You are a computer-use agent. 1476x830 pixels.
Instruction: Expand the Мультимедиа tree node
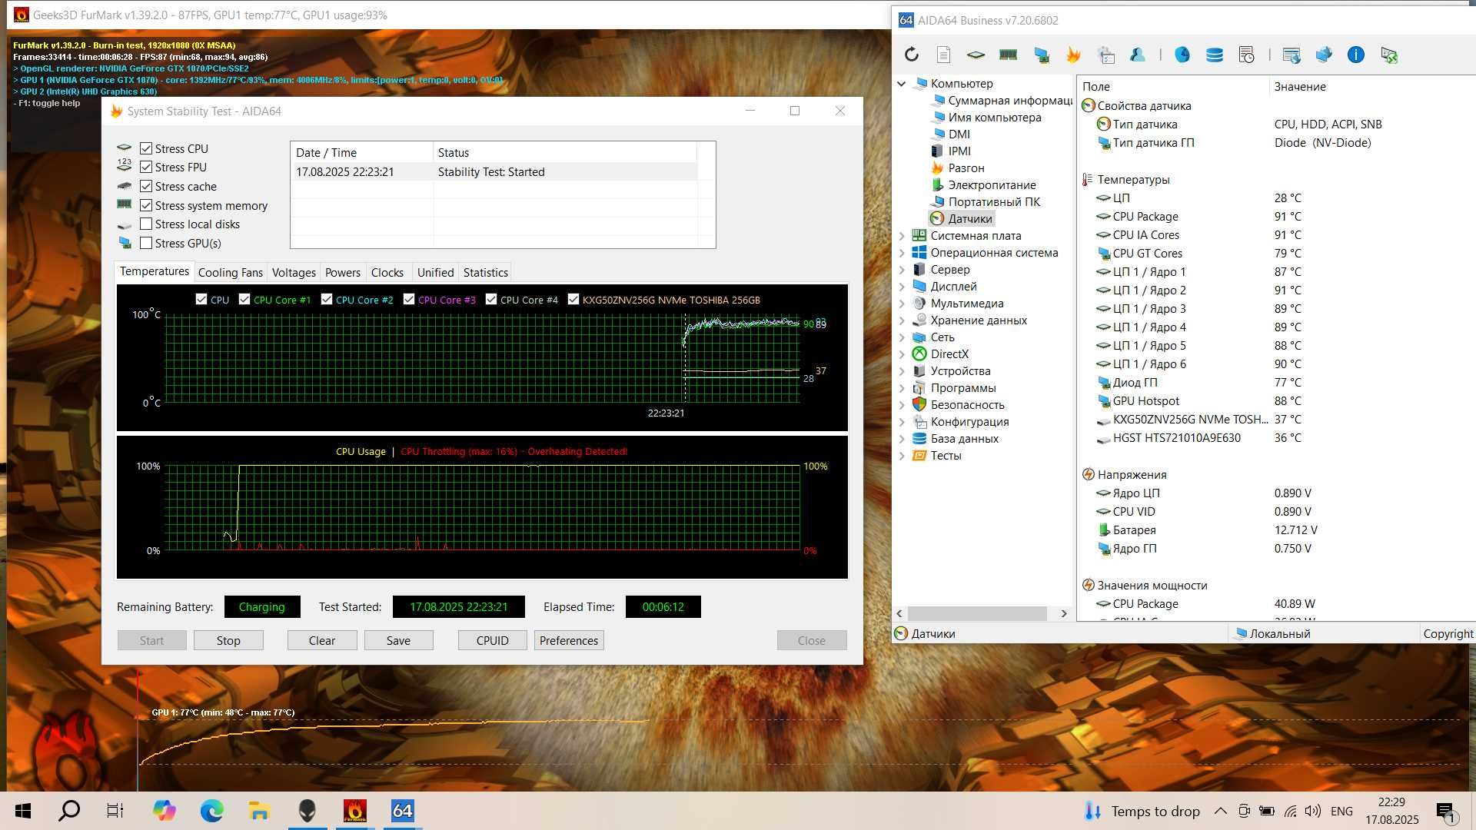click(902, 304)
